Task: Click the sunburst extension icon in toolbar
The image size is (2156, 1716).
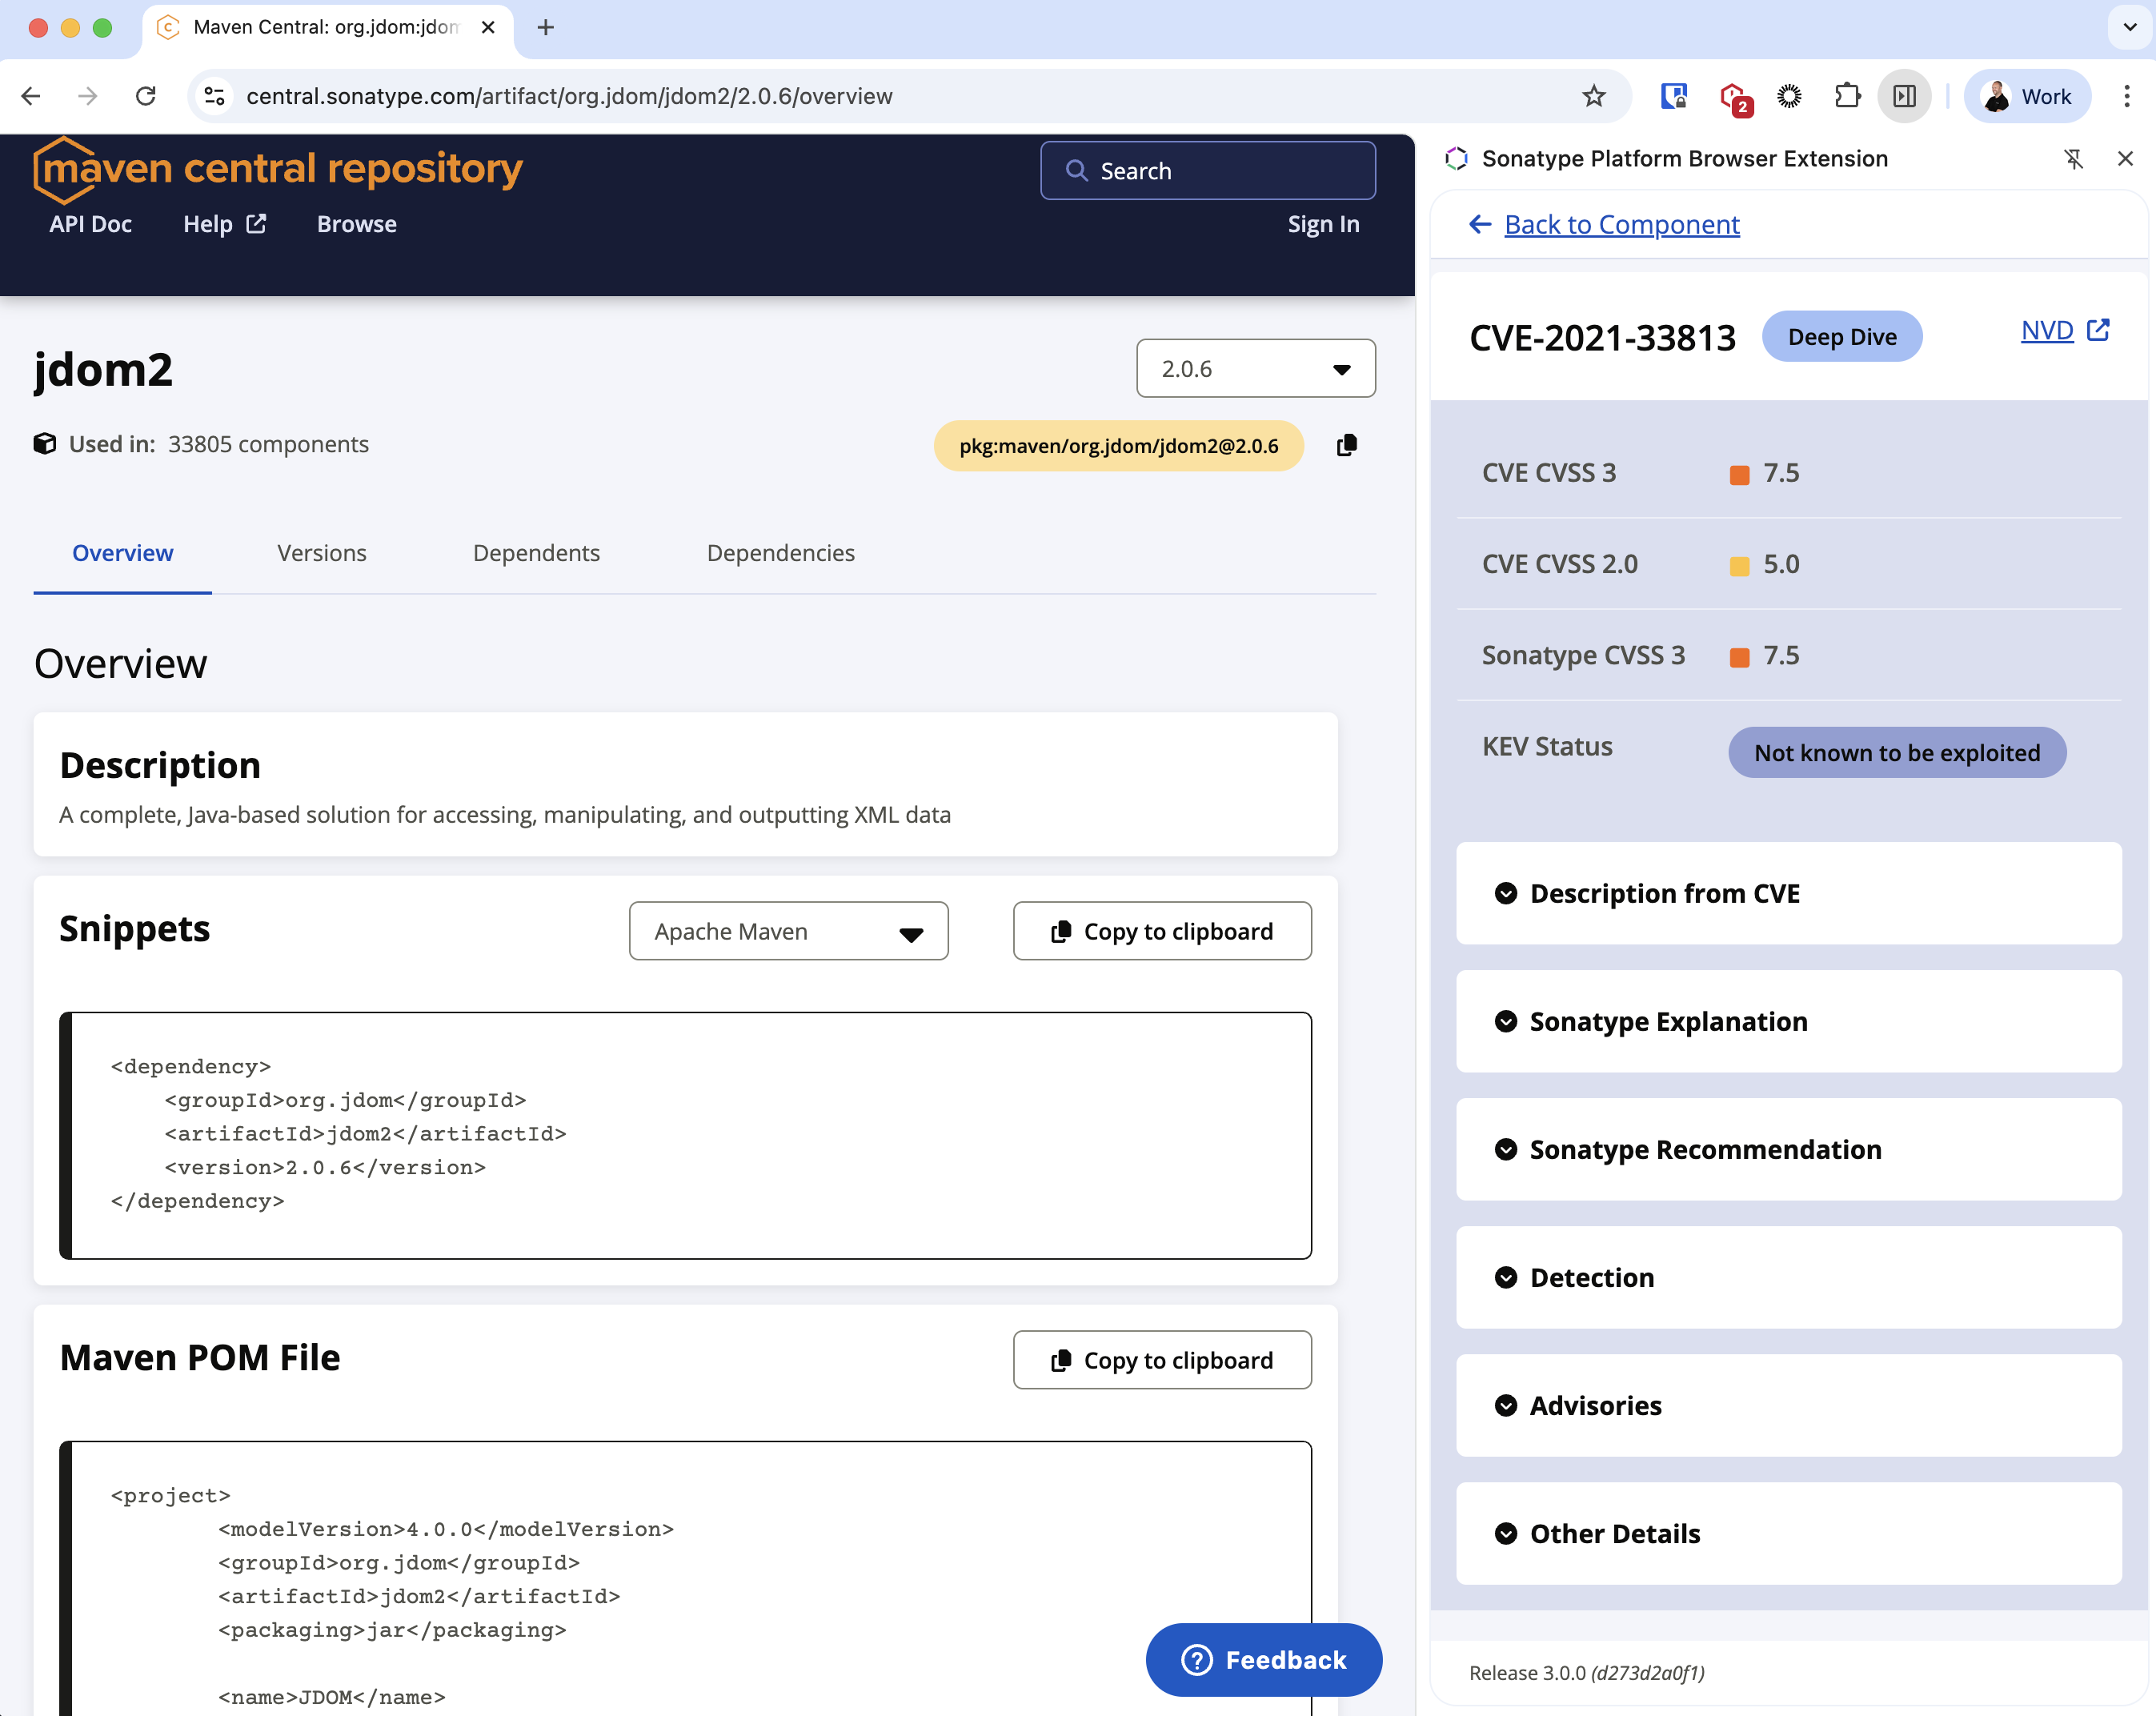Action: (1789, 96)
